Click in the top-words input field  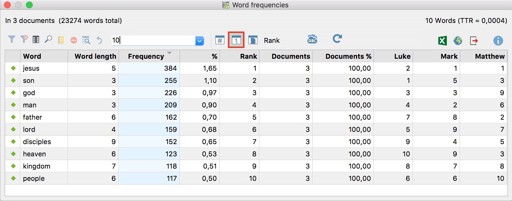pos(154,40)
